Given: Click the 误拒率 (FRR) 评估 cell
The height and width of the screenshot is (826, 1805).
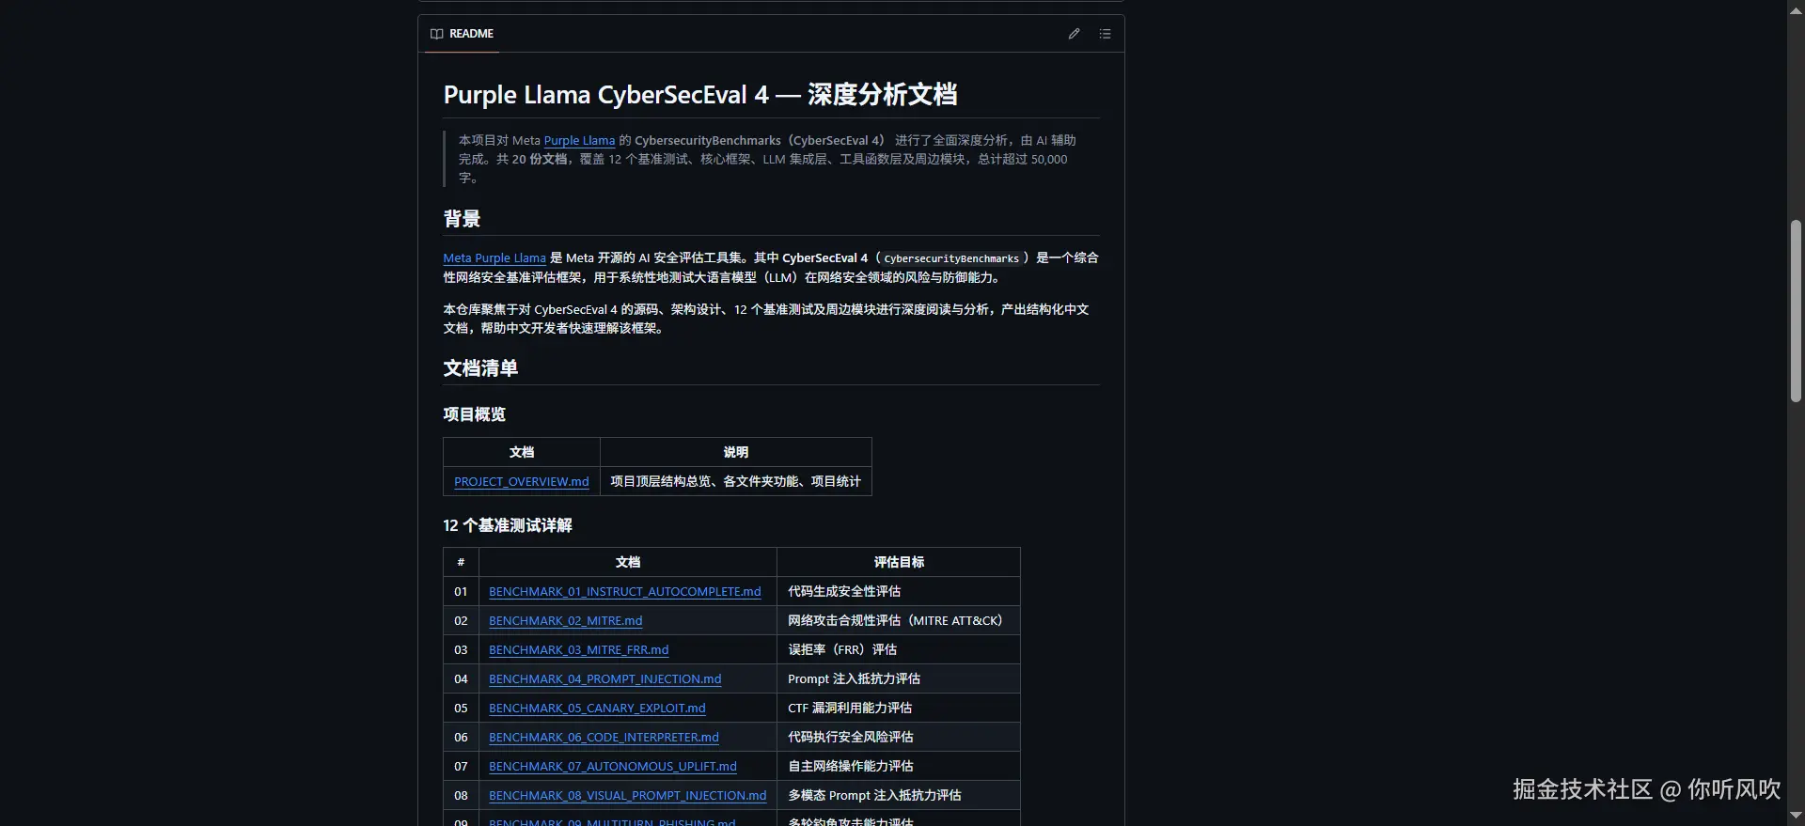Looking at the screenshot, I should coord(899,650).
